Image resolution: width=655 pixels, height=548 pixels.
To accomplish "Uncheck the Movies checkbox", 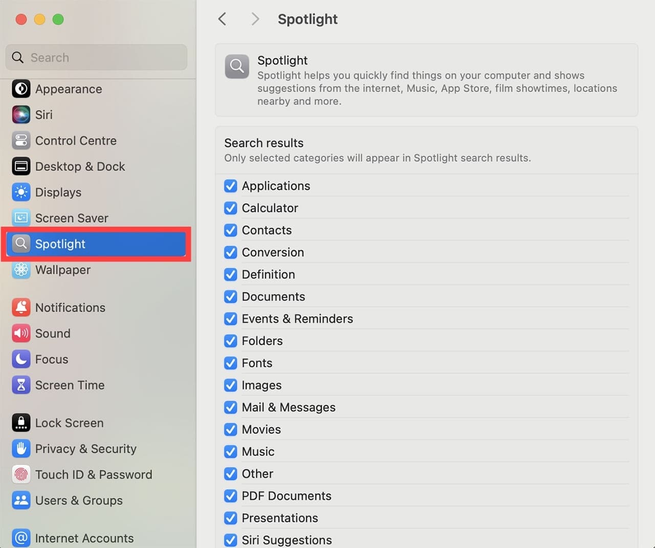I will coord(231,429).
